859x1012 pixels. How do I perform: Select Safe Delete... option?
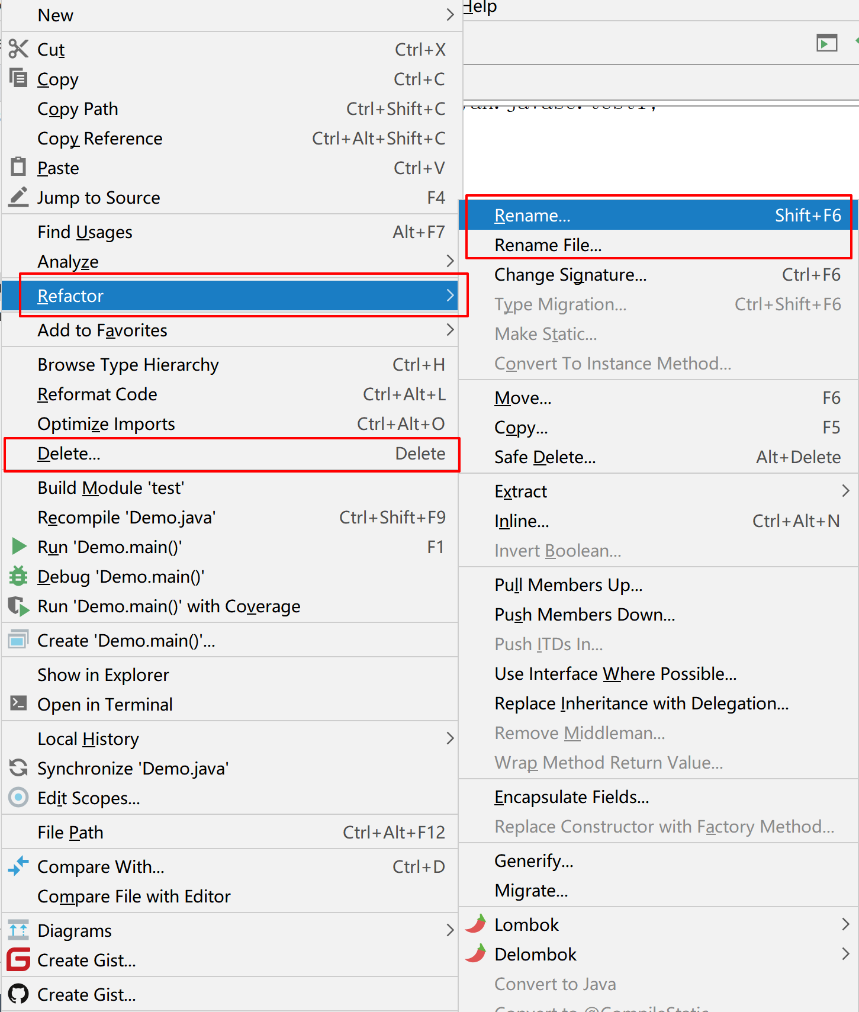[x=545, y=457]
